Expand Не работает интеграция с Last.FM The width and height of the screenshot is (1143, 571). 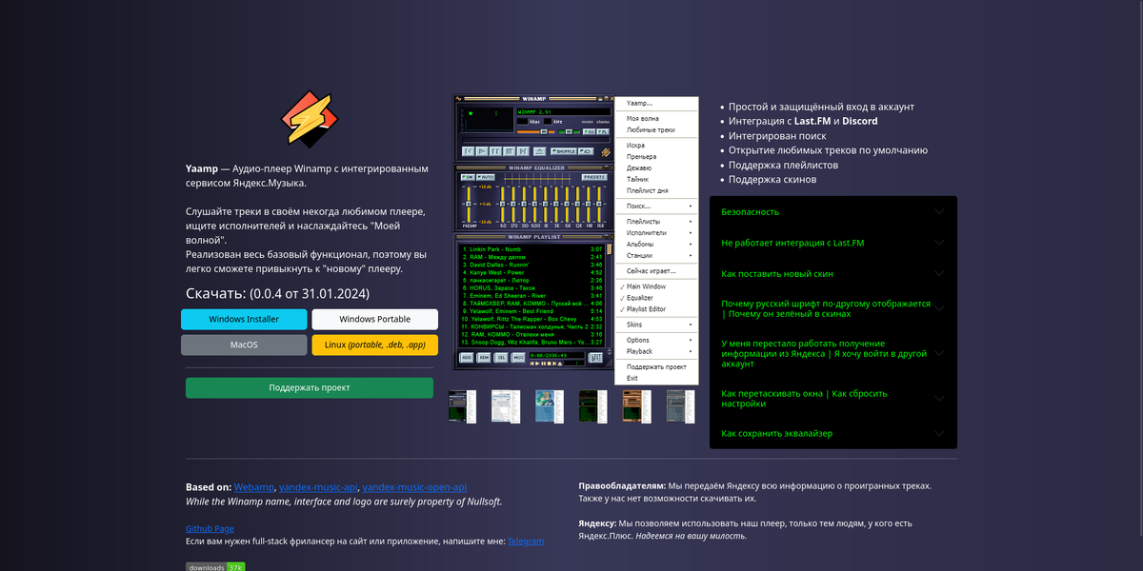click(x=833, y=243)
